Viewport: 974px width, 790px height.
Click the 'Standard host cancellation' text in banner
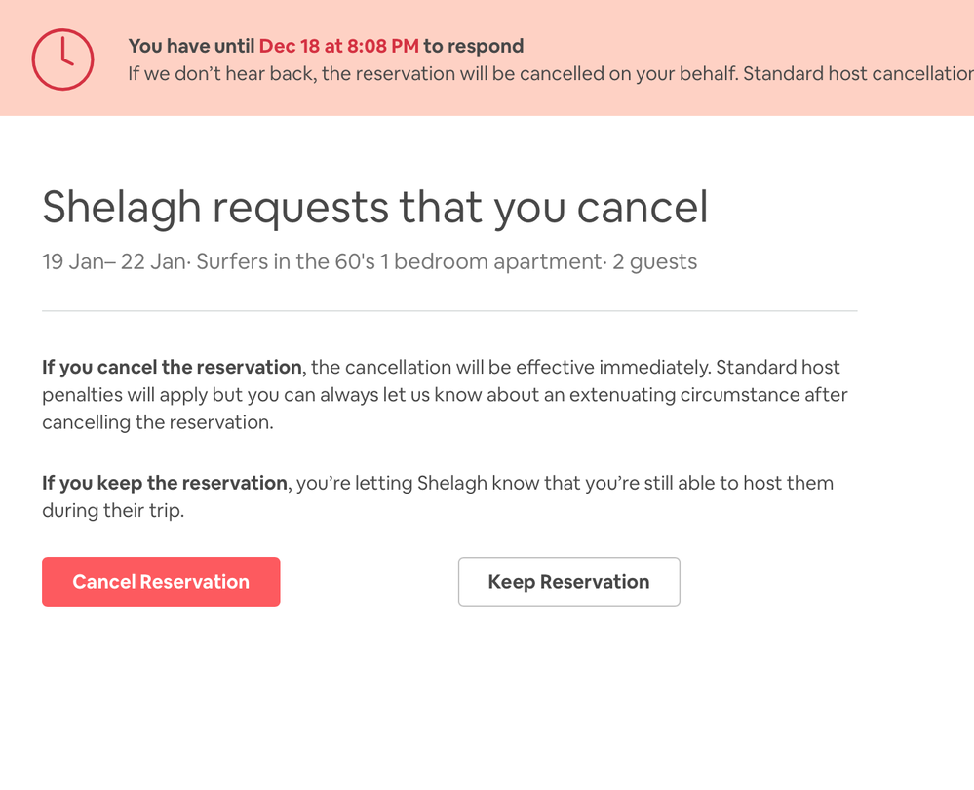tap(858, 74)
